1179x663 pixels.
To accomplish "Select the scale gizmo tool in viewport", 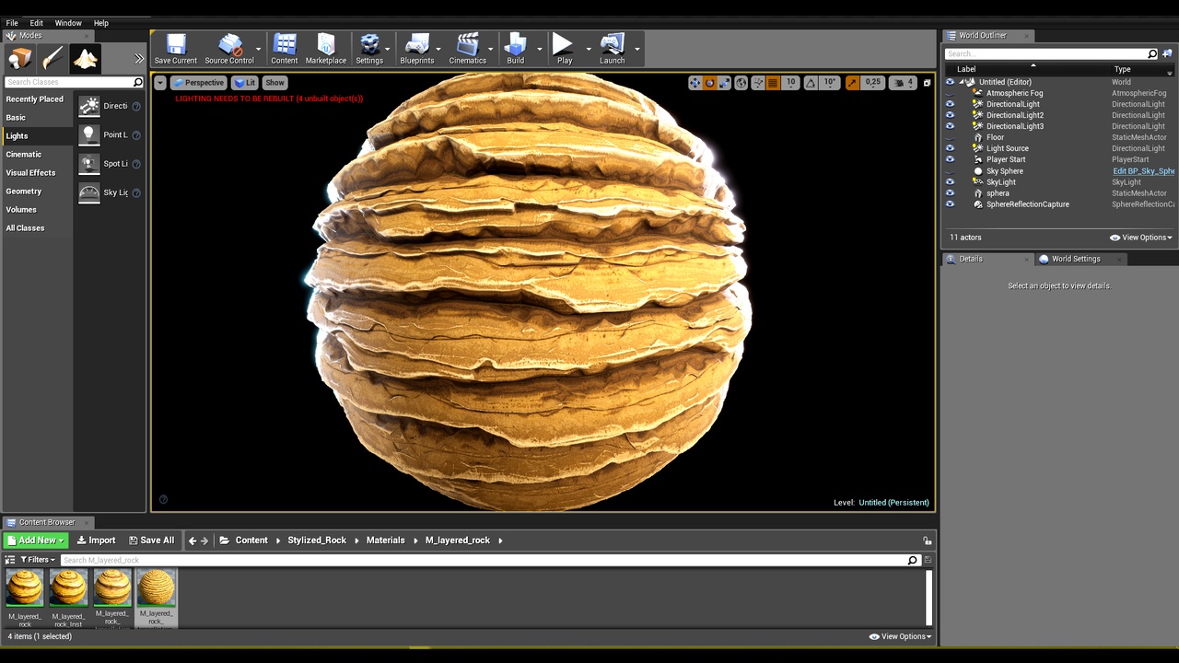I will [x=724, y=83].
